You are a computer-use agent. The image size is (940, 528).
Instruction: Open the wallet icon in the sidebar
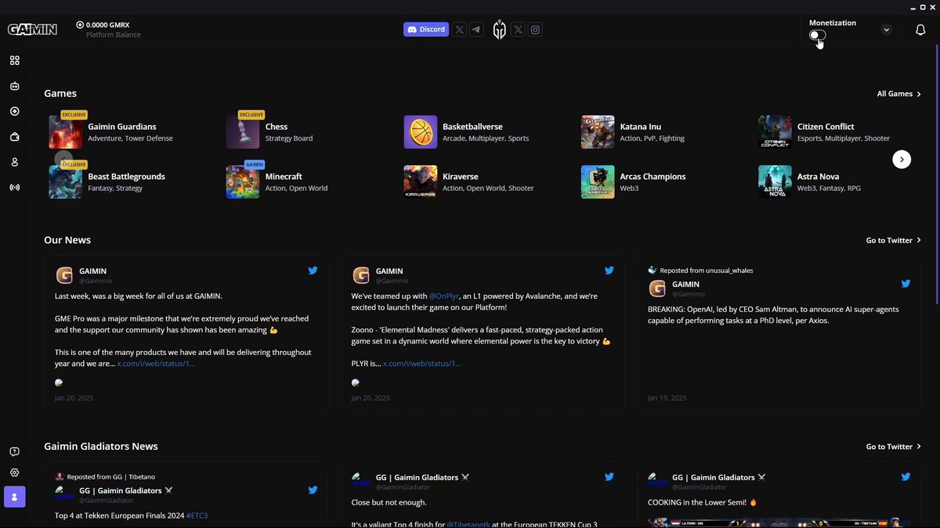click(14, 137)
